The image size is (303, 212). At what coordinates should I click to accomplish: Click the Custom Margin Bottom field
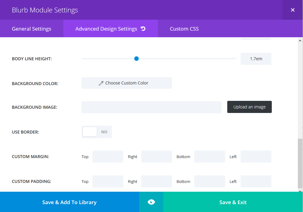pos(209,157)
